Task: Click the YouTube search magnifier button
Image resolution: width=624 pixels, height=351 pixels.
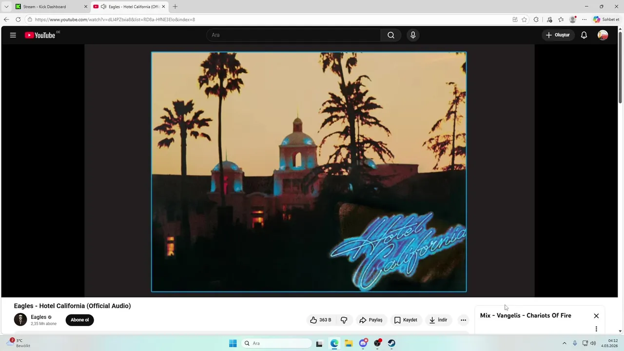Action: [x=391, y=35]
